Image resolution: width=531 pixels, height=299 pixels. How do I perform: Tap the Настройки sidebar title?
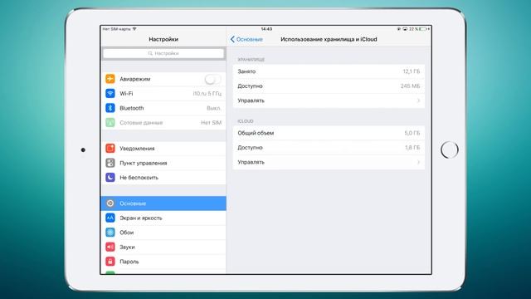(x=163, y=39)
